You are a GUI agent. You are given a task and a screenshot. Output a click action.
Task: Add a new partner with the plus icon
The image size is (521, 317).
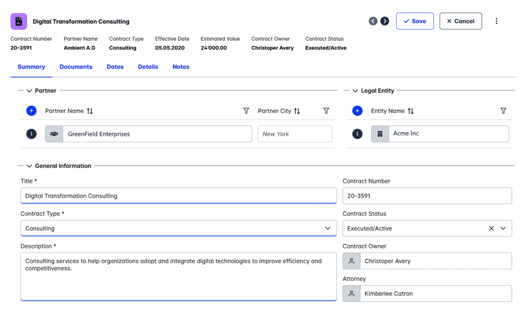tap(31, 111)
